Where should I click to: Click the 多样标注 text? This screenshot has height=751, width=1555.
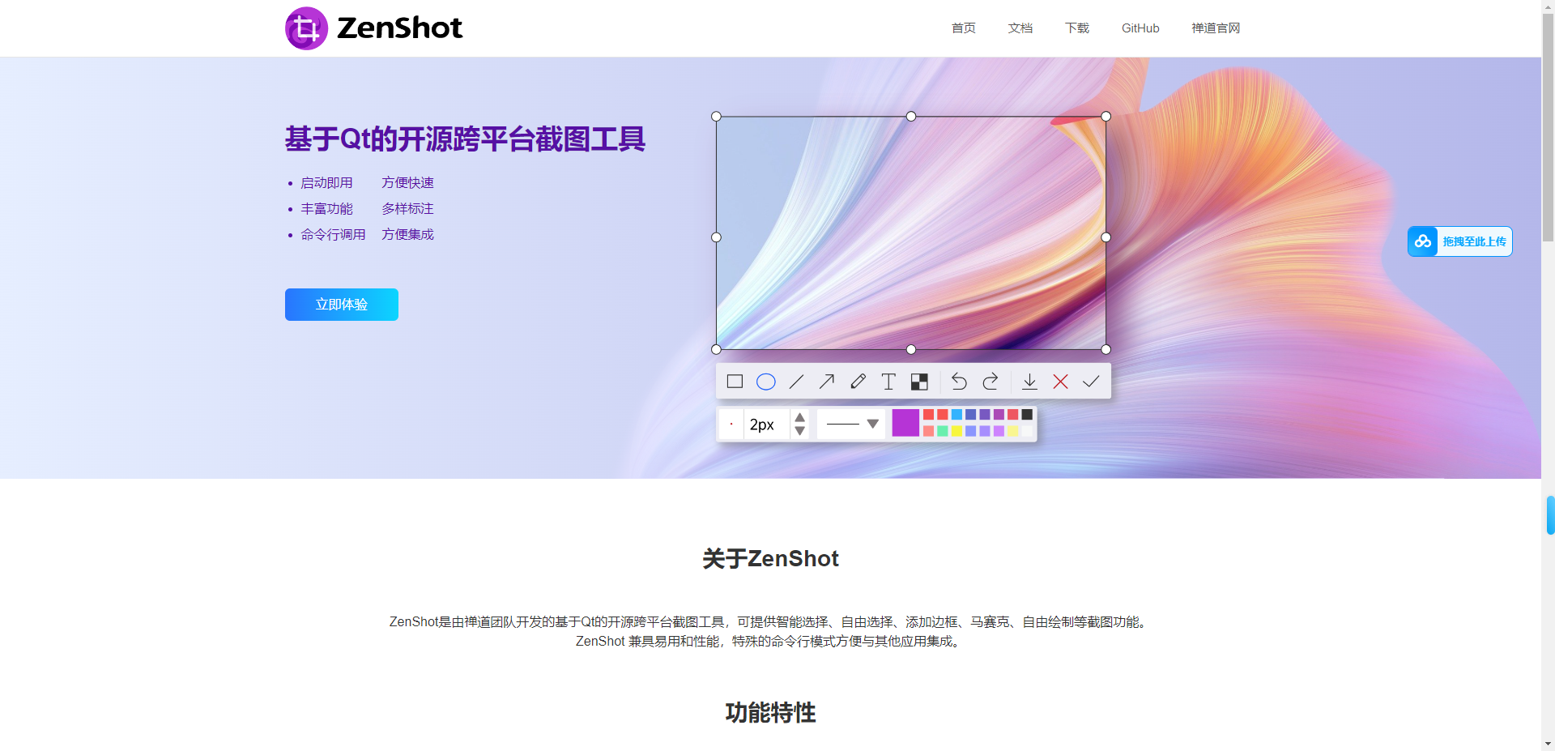pyautogui.click(x=407, y=209)
